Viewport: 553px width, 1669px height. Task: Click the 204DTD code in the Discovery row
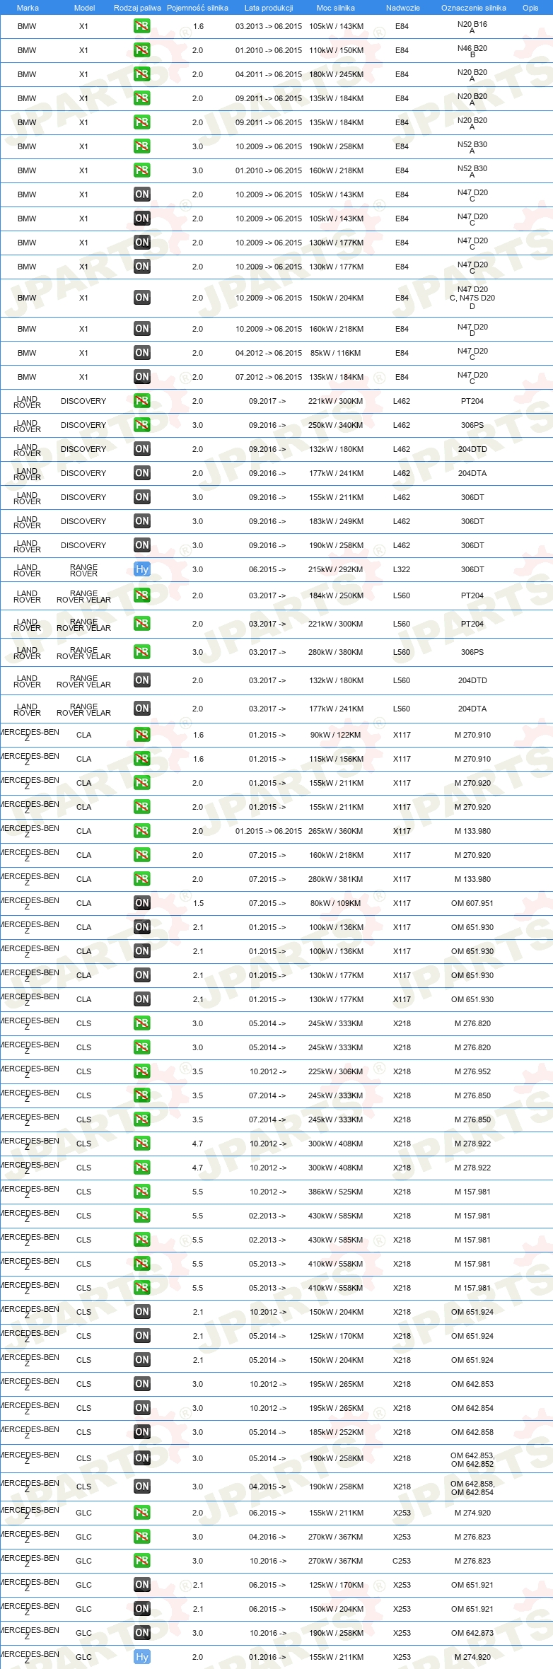[472, 449]
